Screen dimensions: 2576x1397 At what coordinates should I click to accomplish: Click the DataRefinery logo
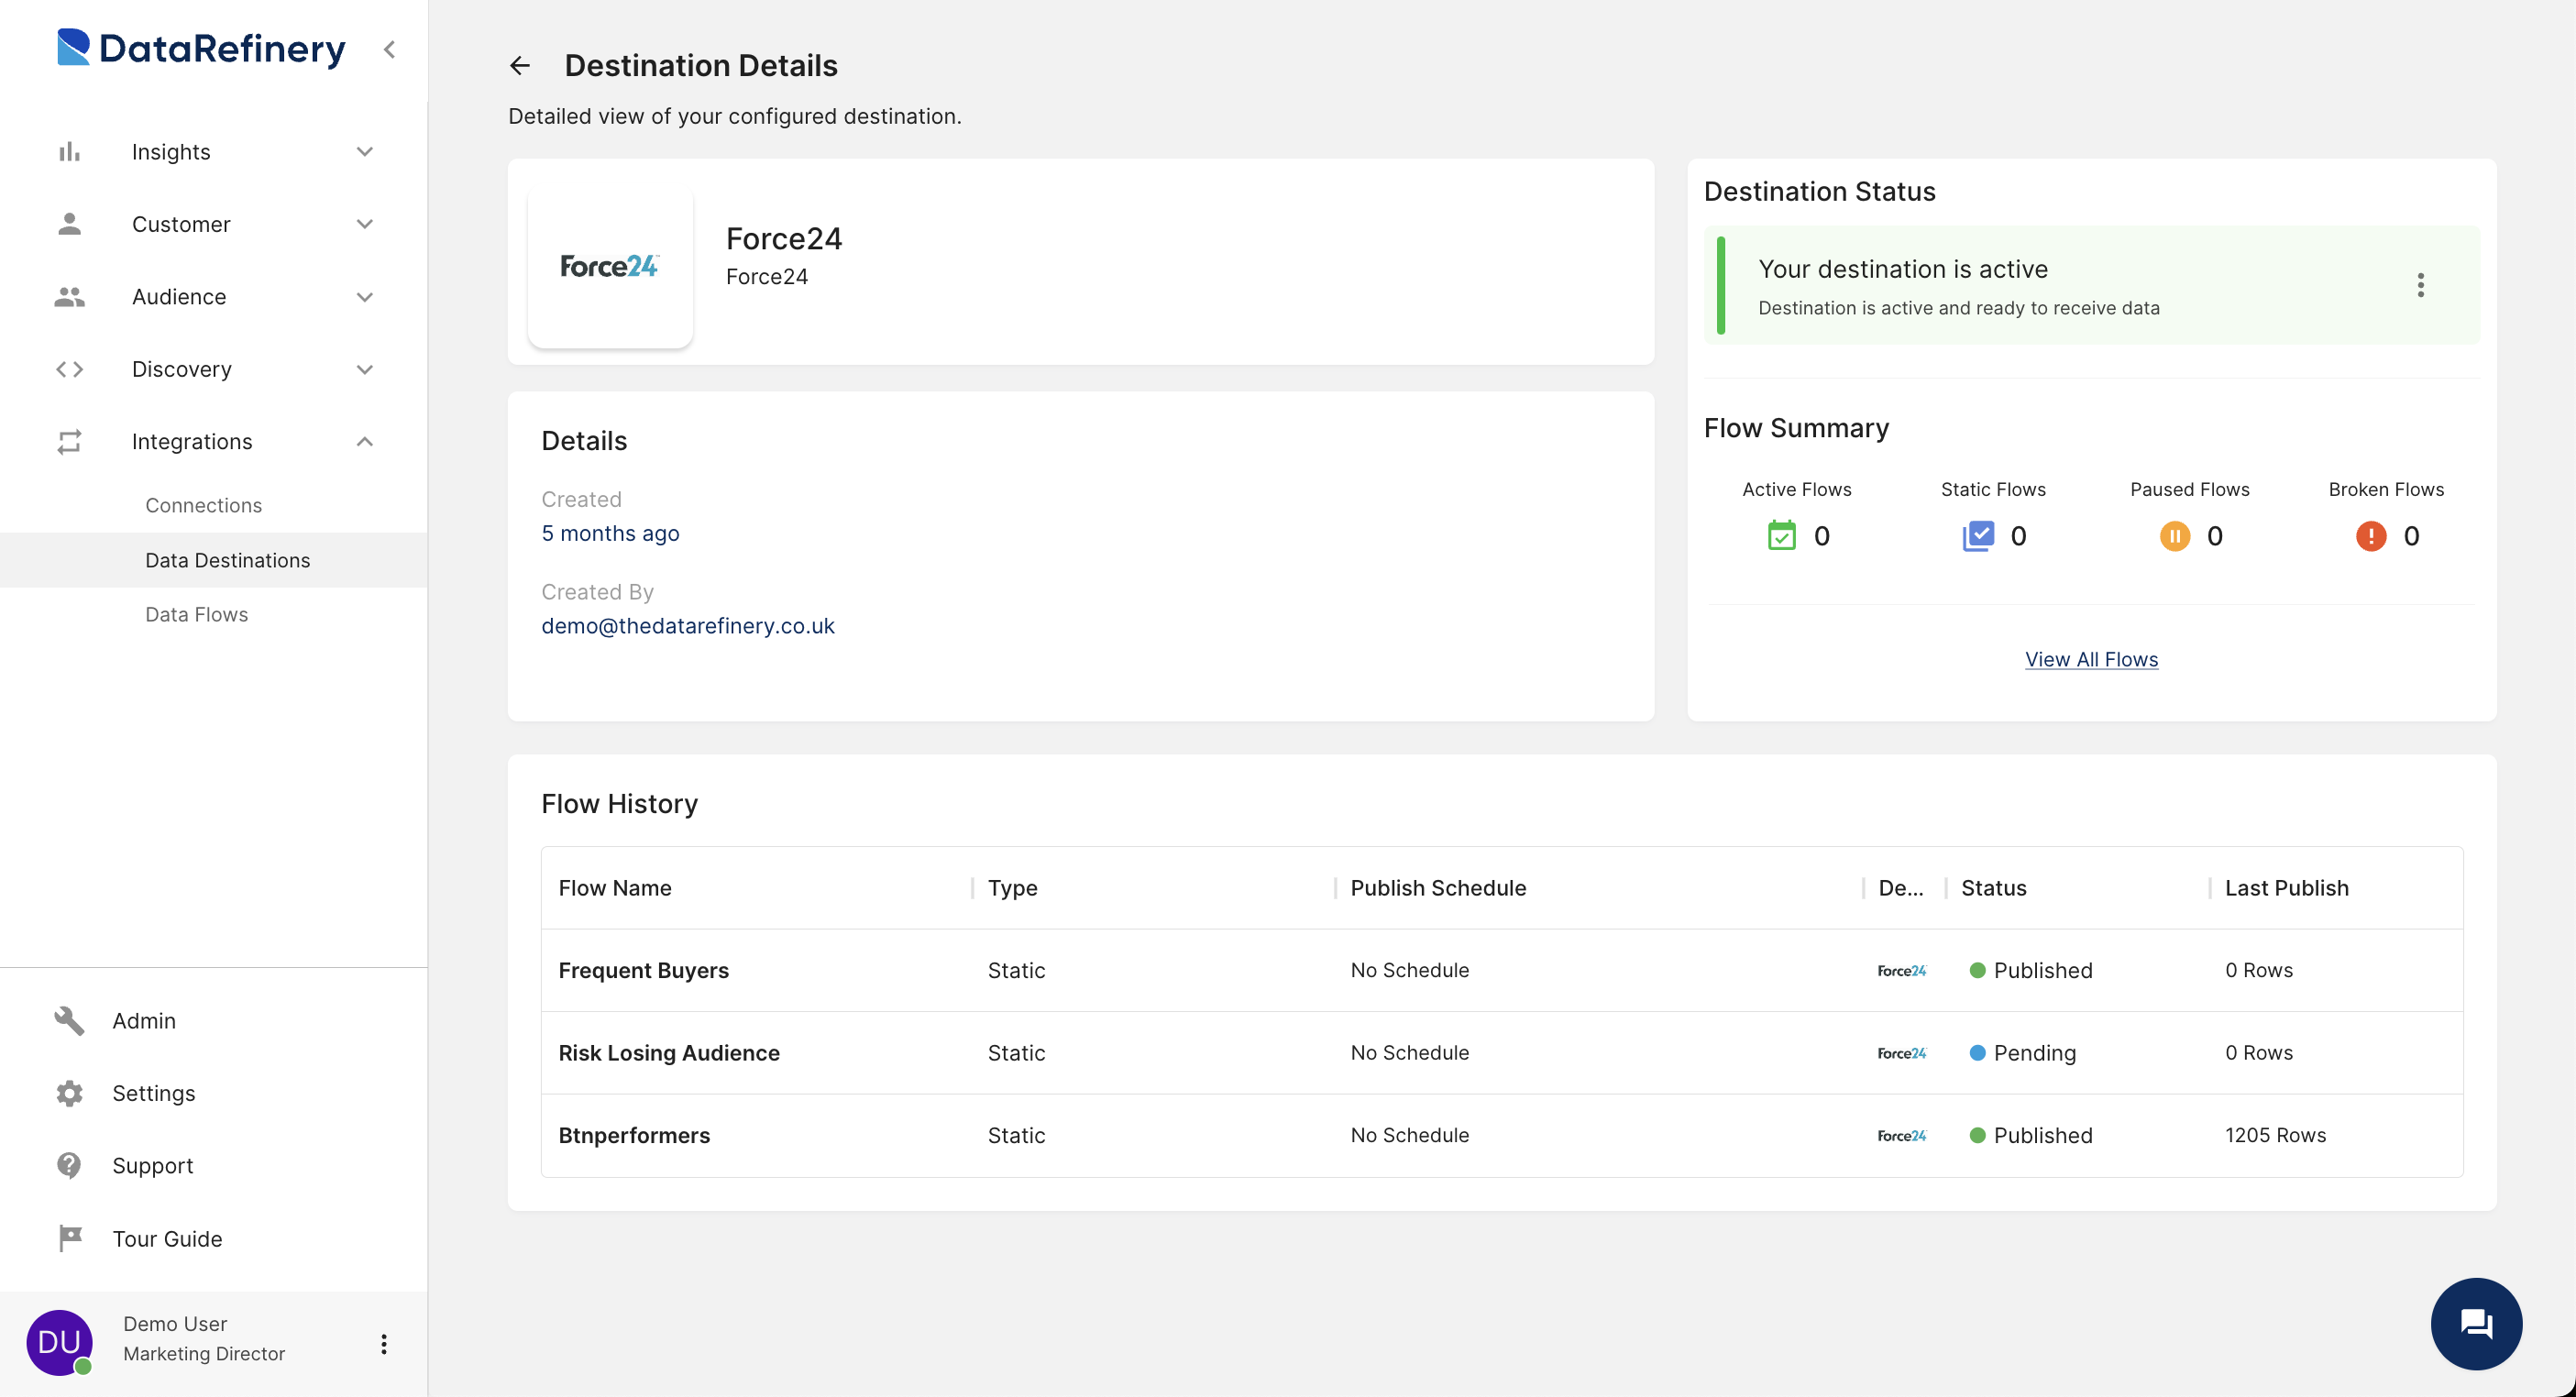201,48
